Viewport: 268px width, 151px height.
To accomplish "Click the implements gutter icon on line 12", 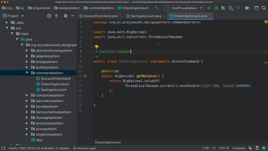I will point(85,76).
